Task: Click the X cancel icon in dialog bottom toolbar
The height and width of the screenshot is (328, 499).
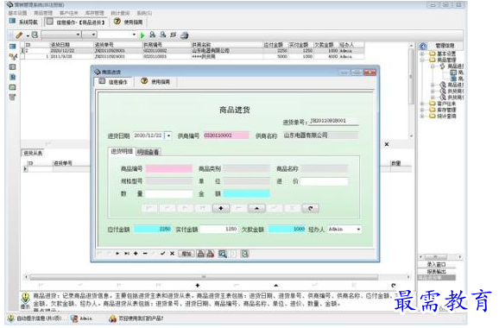Action: pyautogui.click(x=172, y=254)
